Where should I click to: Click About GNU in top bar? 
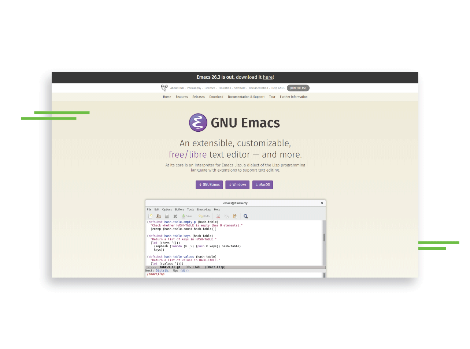[177, 88]
